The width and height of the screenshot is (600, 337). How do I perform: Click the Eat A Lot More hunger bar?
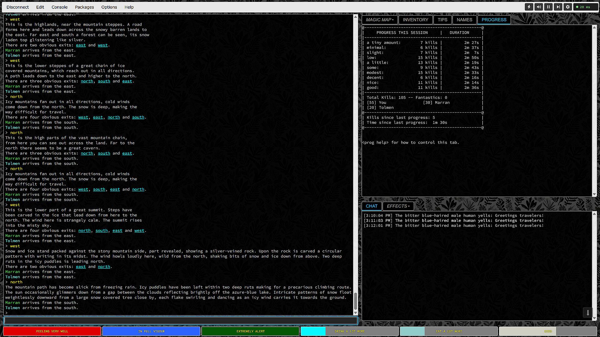[449, 331]
